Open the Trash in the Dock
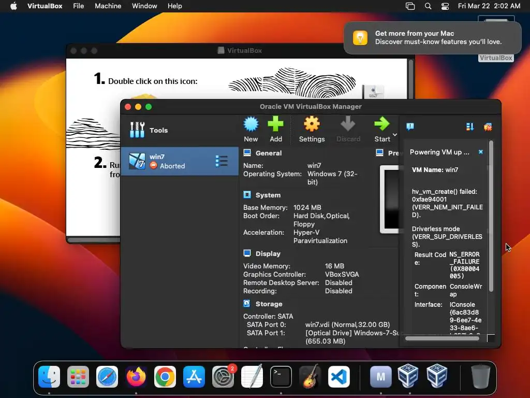This screenshot has height=398, width=530. [x=480, y=376]
